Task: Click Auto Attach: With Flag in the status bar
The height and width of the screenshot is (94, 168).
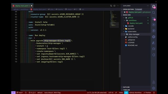Action: coord(52,93)
